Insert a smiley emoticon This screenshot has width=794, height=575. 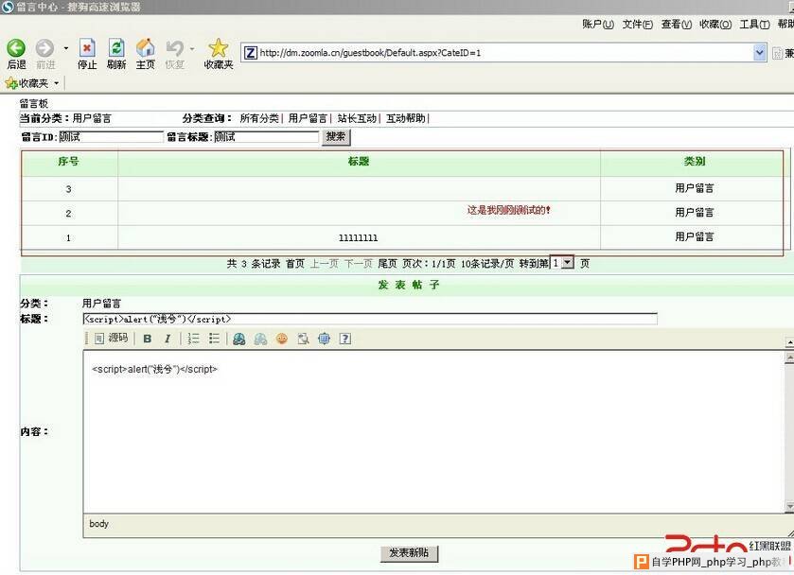282,339
